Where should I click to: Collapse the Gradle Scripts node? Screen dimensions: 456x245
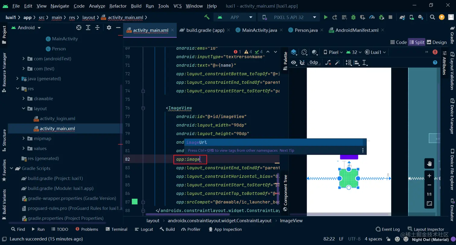point(11,168)
